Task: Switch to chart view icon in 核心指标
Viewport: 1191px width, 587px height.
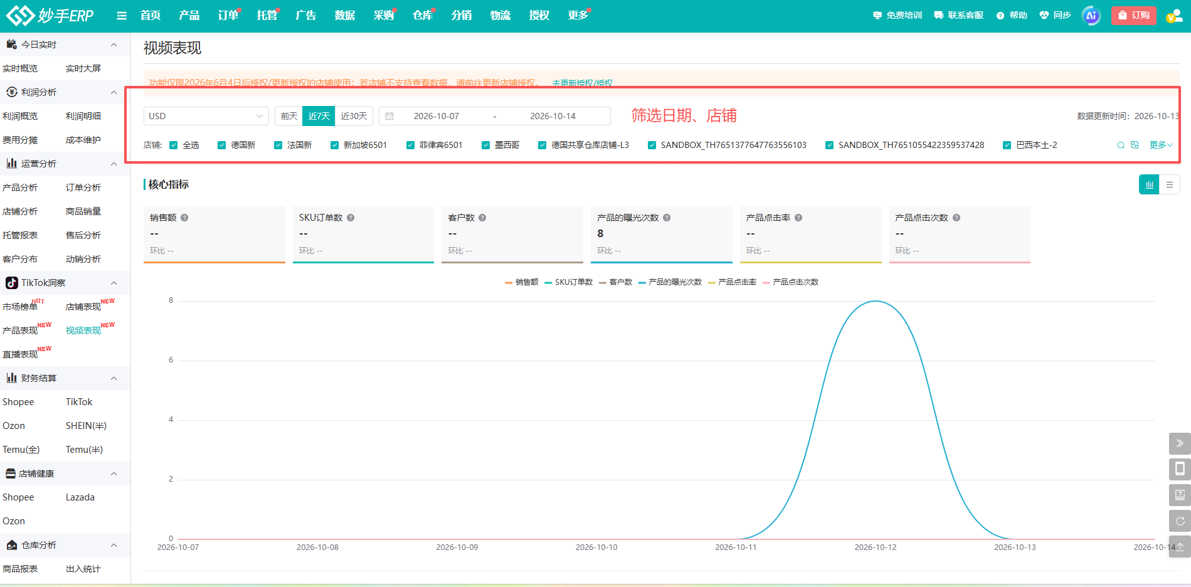Action: 1149,184
